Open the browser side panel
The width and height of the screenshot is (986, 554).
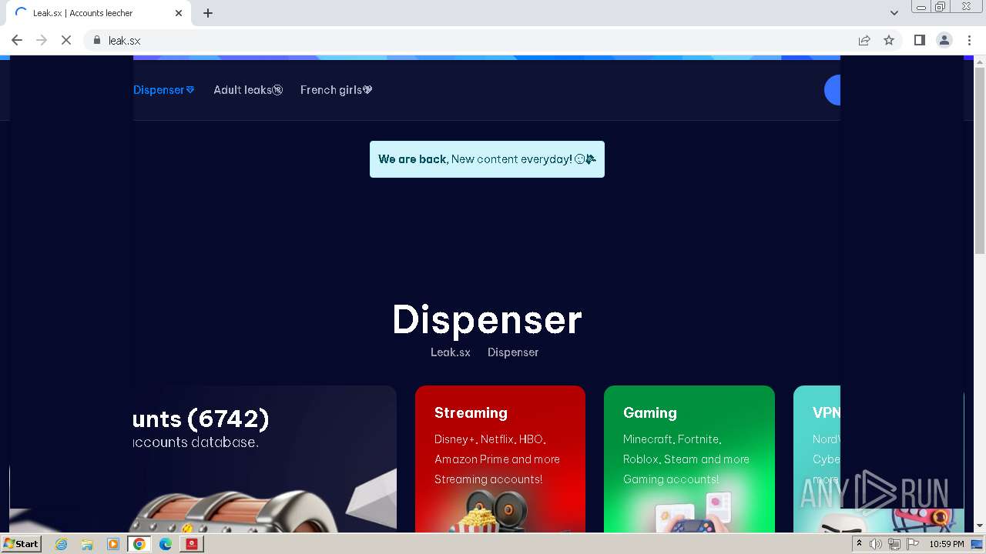(919, 40)
